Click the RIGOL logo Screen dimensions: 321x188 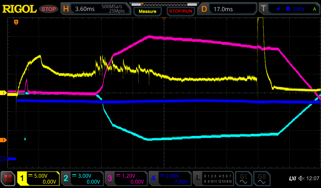[x=19, y=9]
